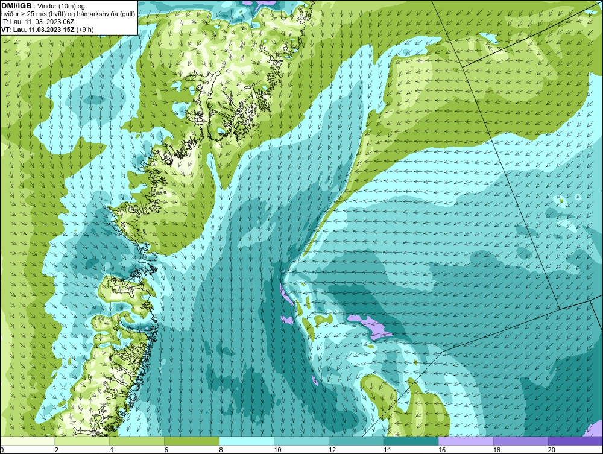603x454 pixels.
Task: Click the 0–2 m/s legend color swatch
Action: (x=27, y=441)
